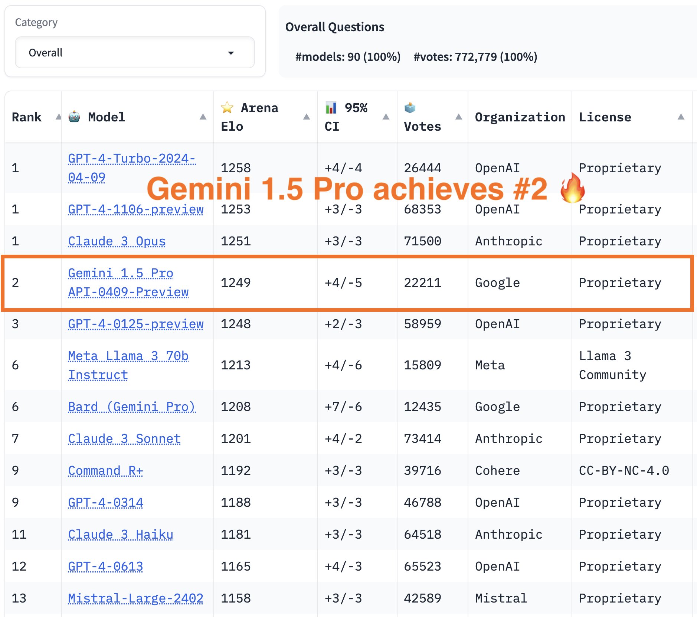Select Elo value 1249 for Gemini
The width and height of the screenshot is (697, 617).
click(x=236, y=283)
